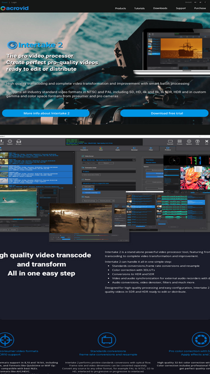Open the Products menu
210x374 pixels.
coord(120,8)
